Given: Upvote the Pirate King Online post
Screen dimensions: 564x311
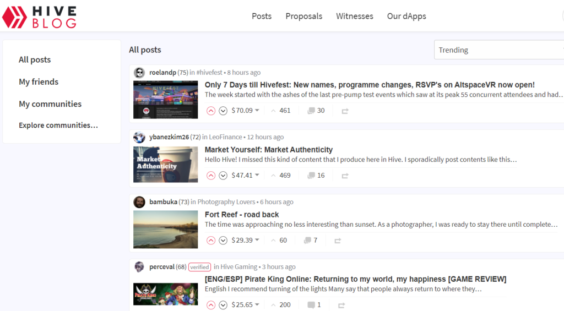Looking at the screenshot, I should click(211, 305).
